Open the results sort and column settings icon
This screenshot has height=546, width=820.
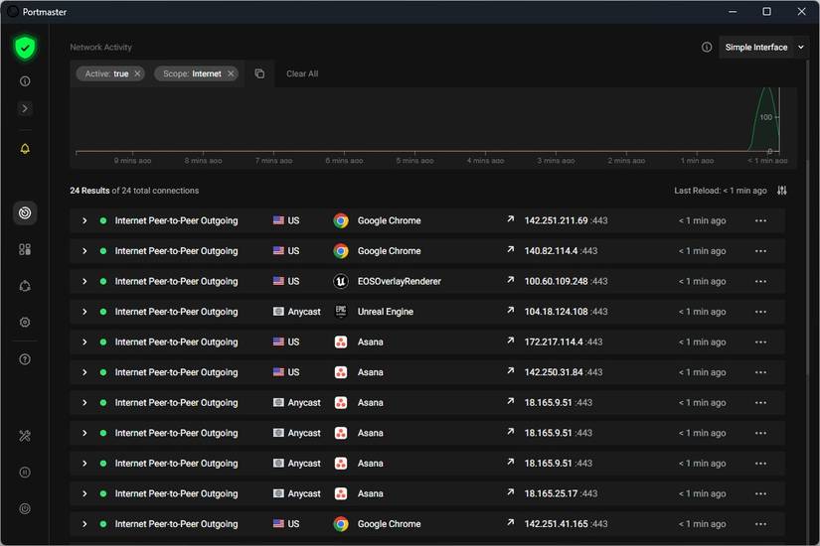point(782,191)
